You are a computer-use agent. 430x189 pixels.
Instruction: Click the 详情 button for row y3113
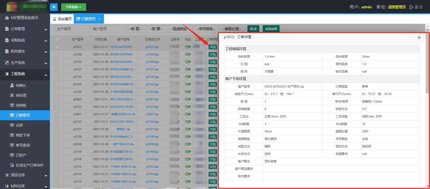213,182
